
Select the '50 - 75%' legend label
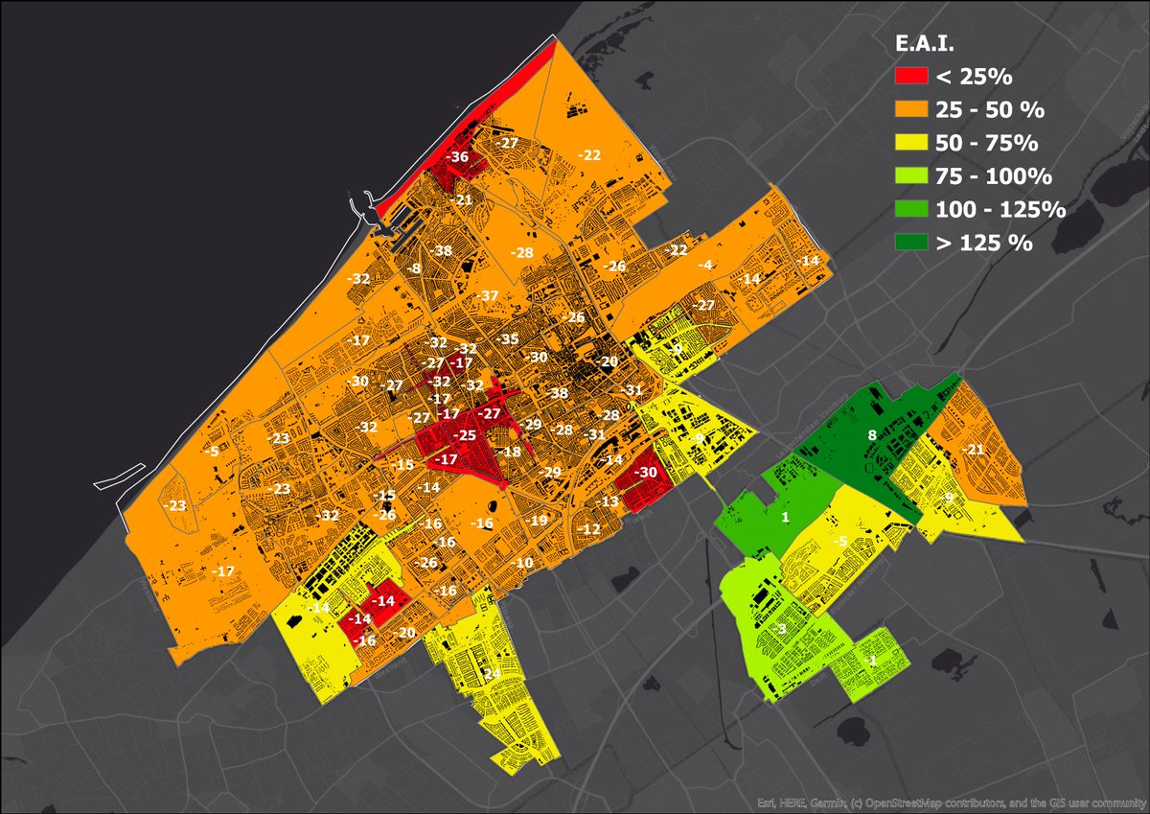[988, 144]
